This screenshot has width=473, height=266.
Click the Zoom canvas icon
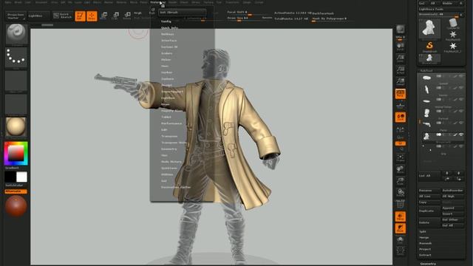click(401, 58)
